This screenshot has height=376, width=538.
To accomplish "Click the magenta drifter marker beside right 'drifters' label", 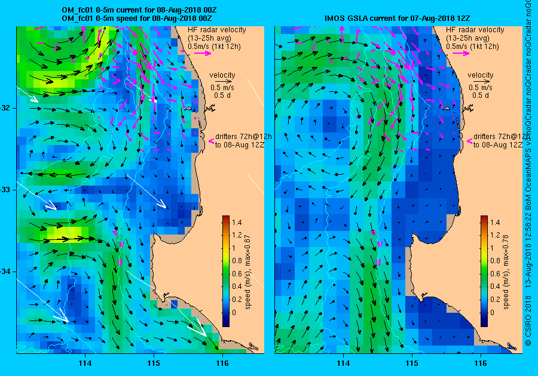I will pos(469,141).
